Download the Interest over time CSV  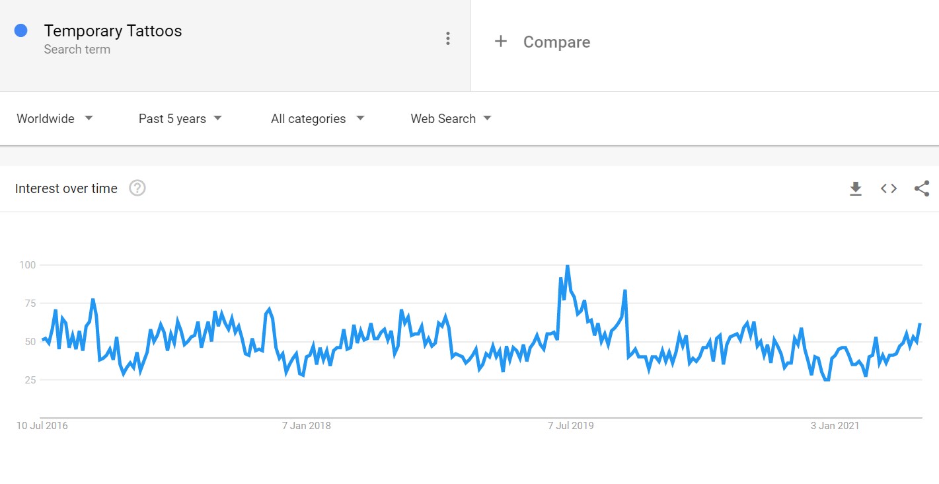pos(856,189)
